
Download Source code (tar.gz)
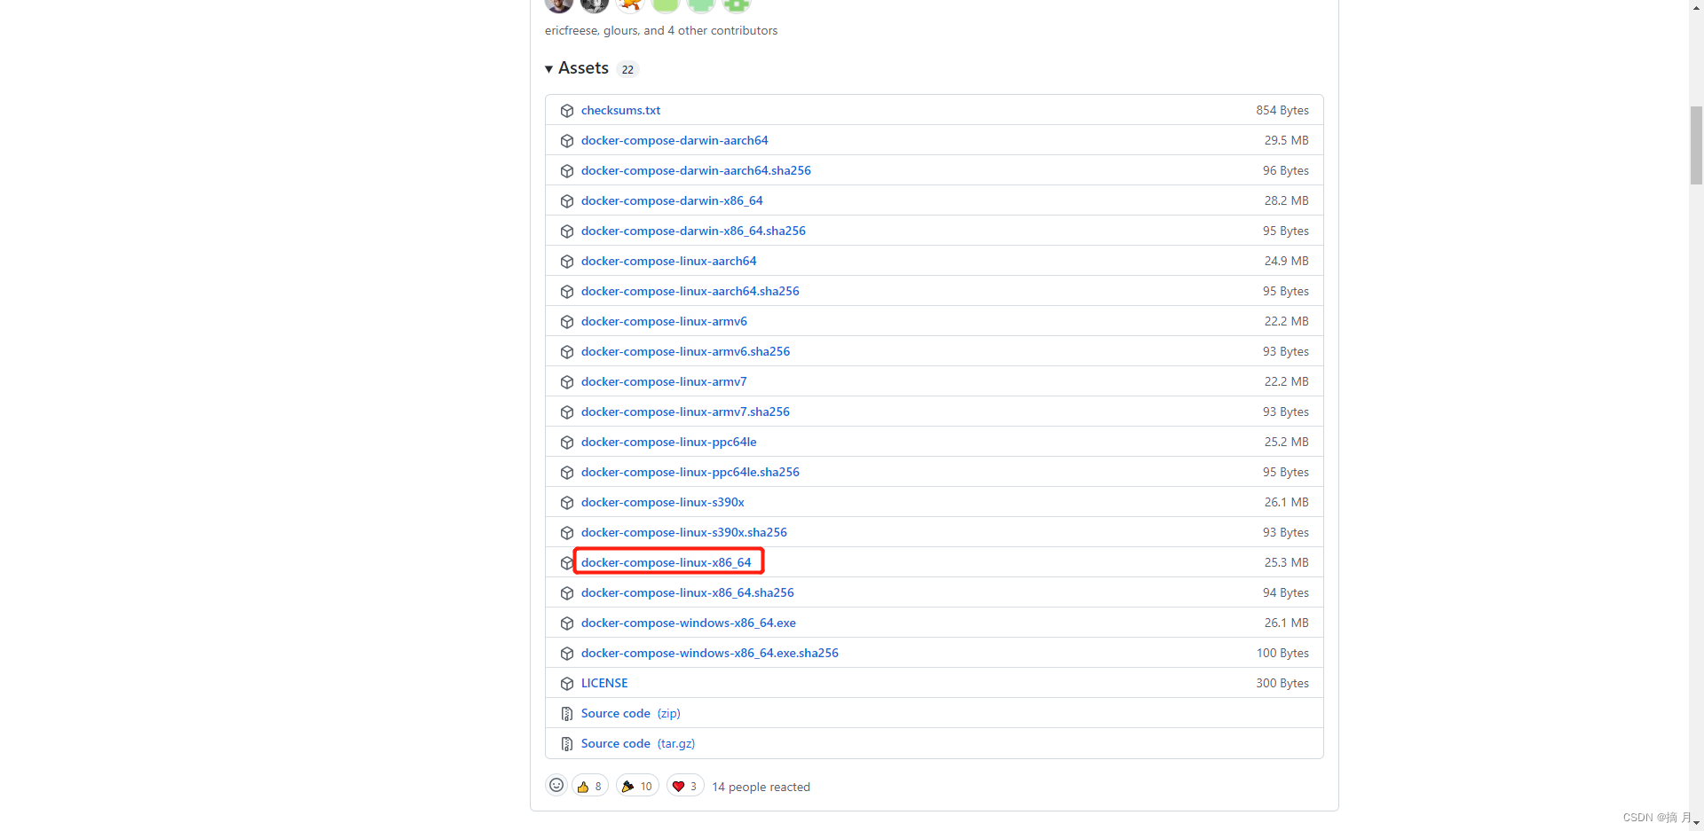point(637,743)
